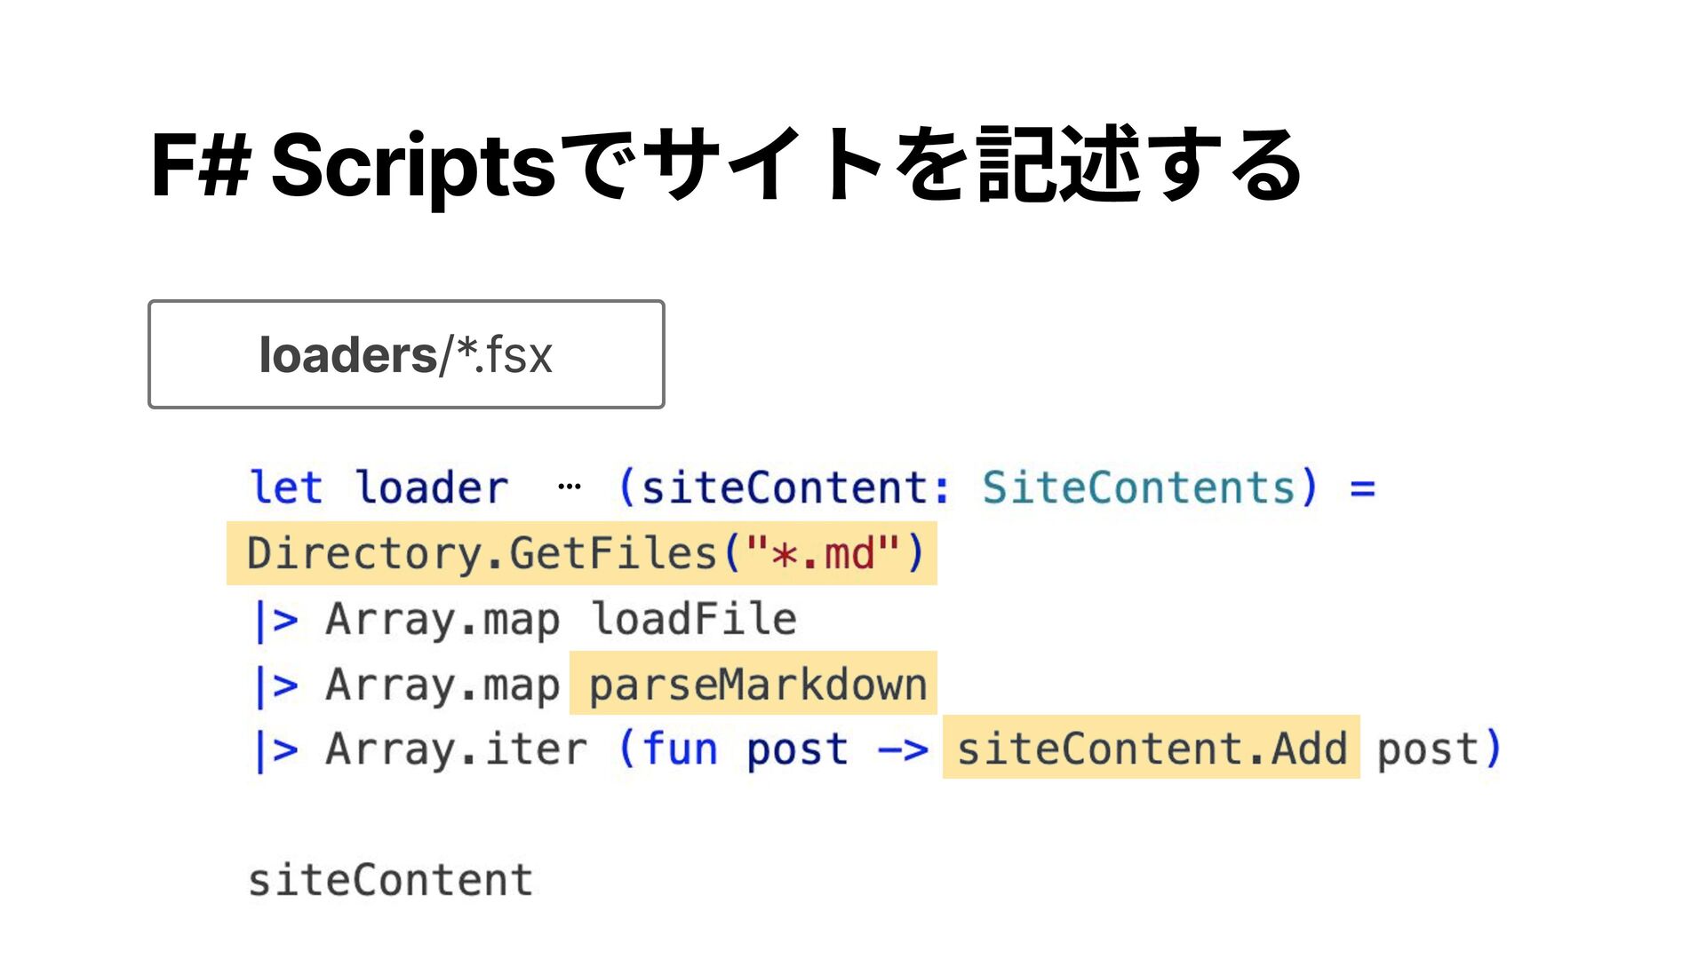Image resolution: width=1706 pixels, height=959 pixels.
Task: Click the slide title about F# Scripts
Action: (725, 164)
